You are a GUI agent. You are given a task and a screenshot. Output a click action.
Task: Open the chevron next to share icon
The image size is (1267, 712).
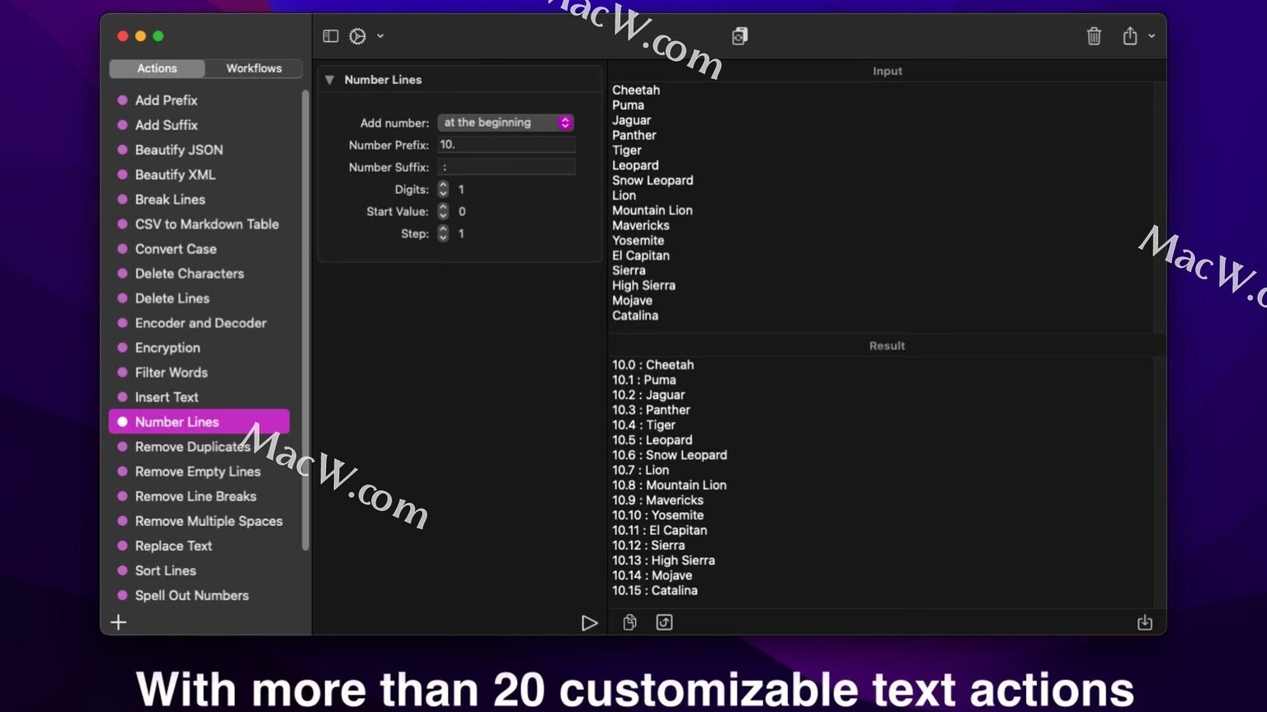pyautogui.click(x=1152, y=36)
